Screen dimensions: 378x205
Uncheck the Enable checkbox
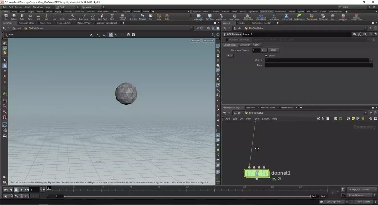click(x=266, y=56)
